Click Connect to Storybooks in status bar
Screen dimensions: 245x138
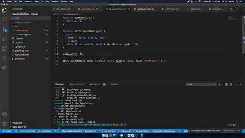pos(164,131)
